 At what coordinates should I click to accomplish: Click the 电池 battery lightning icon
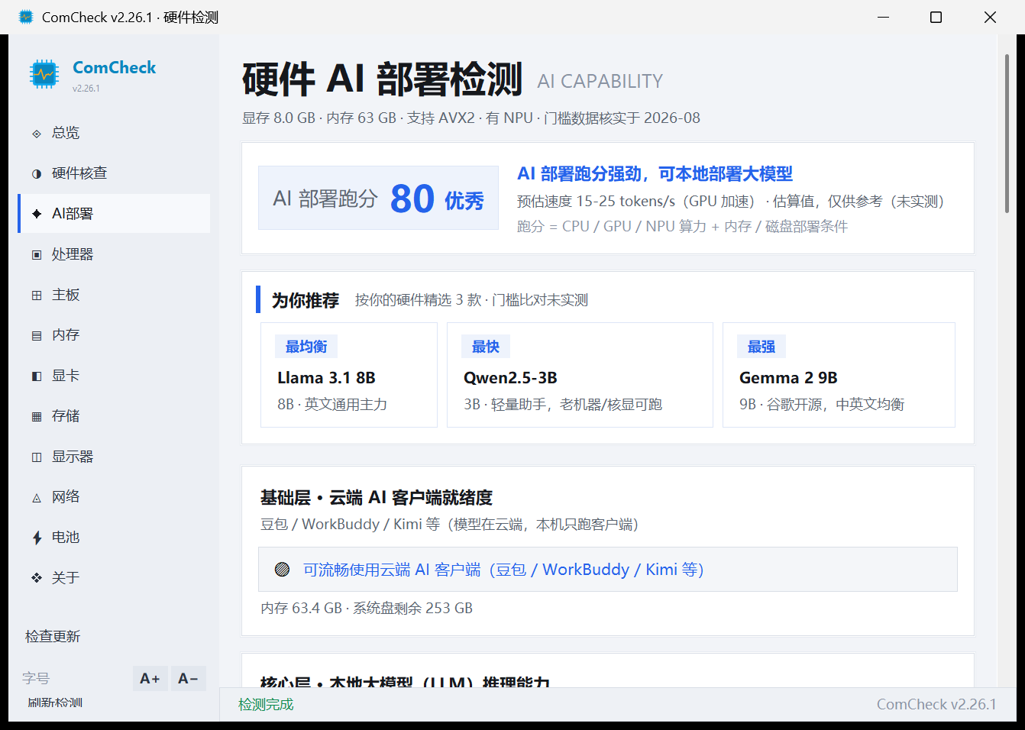pos(37,538)
